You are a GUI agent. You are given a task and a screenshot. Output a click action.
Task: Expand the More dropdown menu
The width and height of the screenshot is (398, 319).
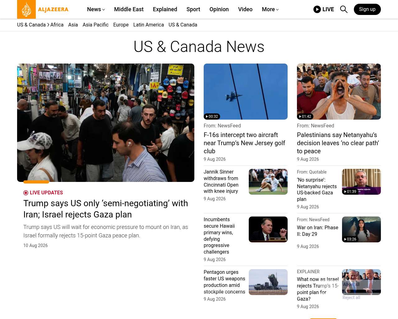270,9
